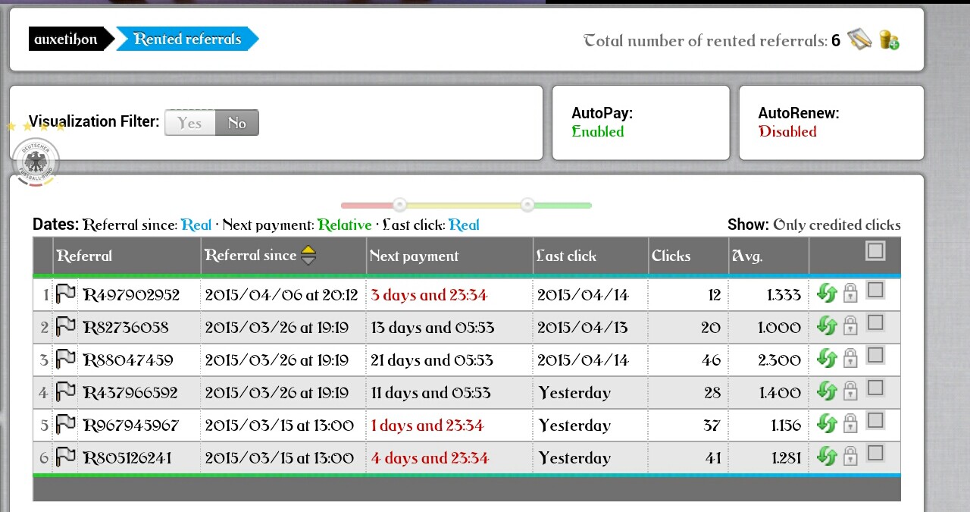Screen dimensions: 970x512
Task: Click the lock icon for R967945967
Action: 850,424
